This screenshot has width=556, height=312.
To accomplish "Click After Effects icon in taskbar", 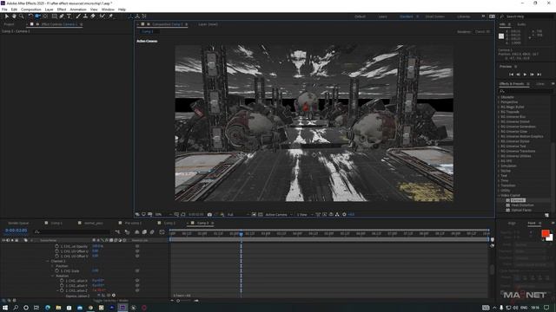I will pyautogui.click(x=122, y=308).
